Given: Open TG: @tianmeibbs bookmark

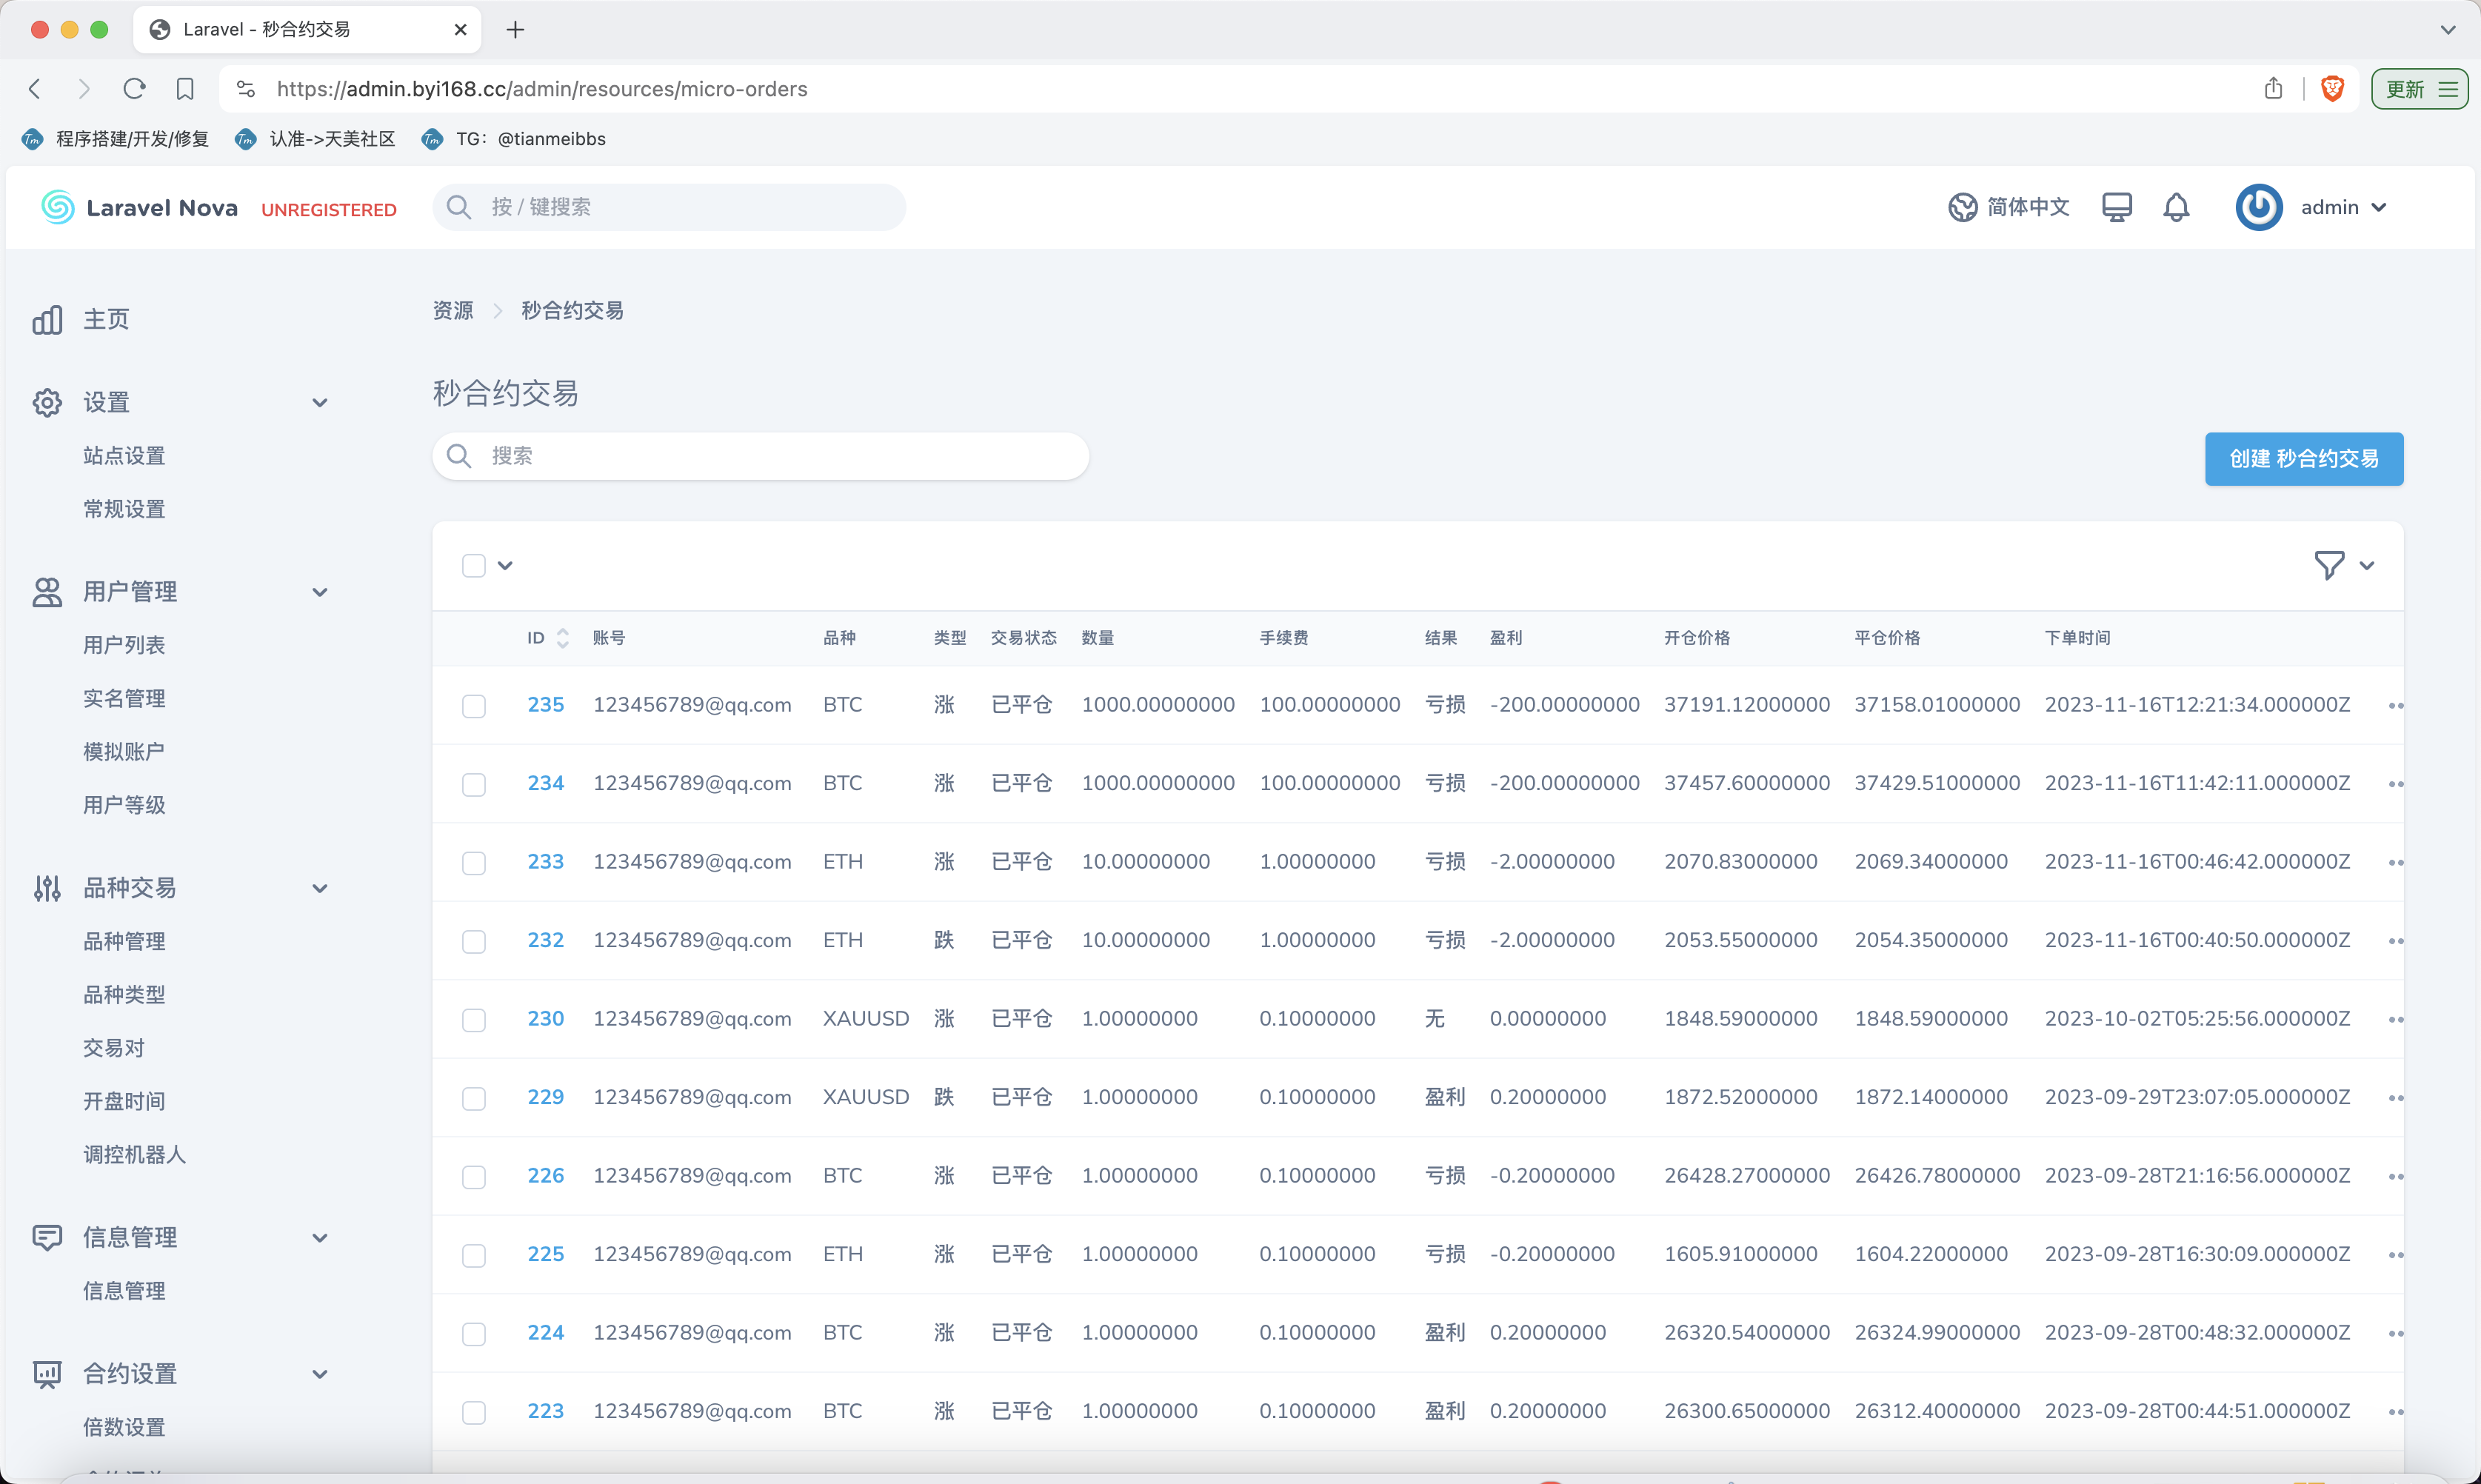Looking at the screenshot, I should (514, 139).
